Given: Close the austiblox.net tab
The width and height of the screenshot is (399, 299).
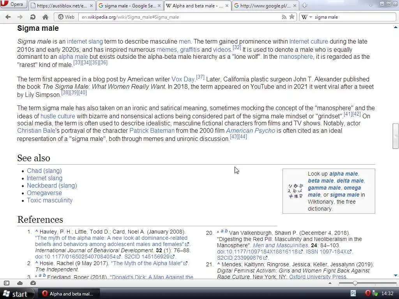Looking at the screenshot, I should coord(91,5).
